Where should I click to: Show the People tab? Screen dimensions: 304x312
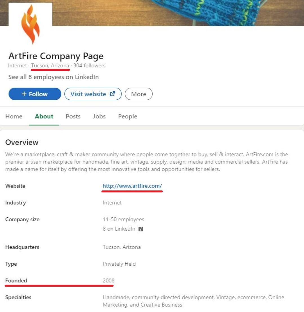point(128,116)
